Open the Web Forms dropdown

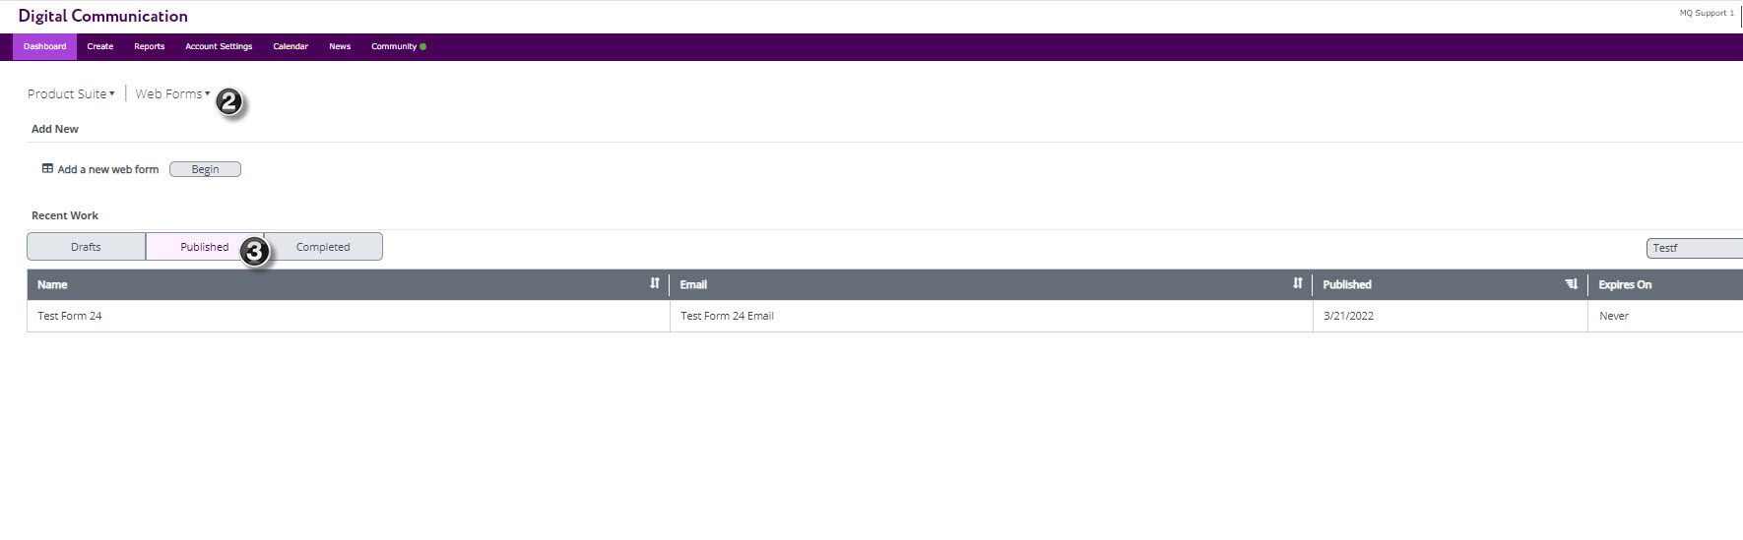pos(172,94)
